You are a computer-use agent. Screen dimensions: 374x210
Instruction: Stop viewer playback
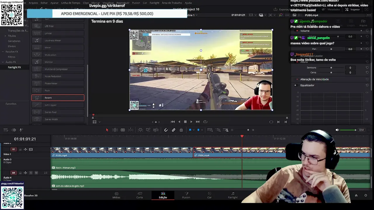185,122
